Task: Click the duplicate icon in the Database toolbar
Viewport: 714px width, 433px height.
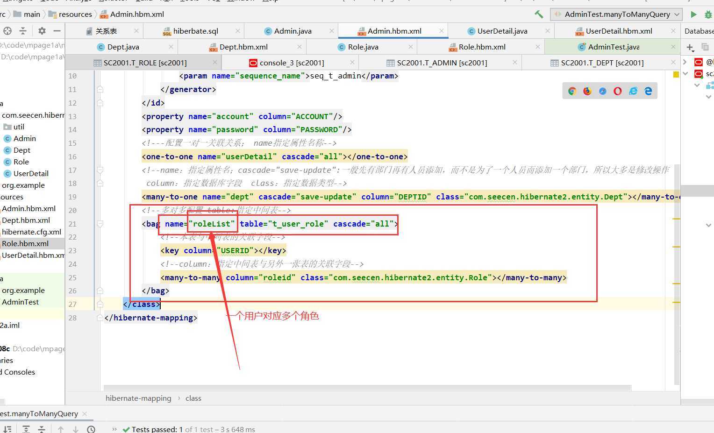Action: [x=705, y=47]
